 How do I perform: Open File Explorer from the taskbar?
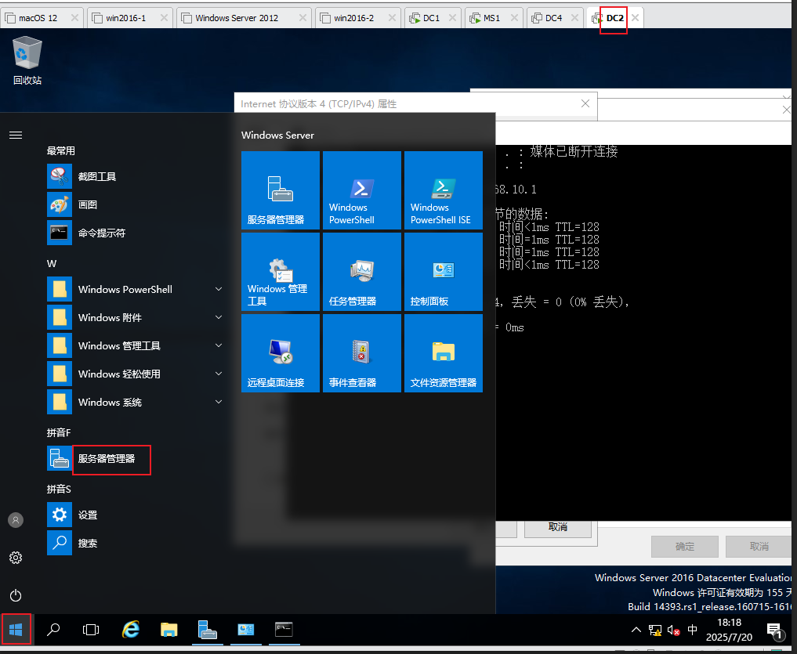(x=168, y=630)
